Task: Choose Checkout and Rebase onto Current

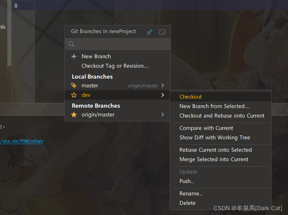Action: [x=221, y=116]
